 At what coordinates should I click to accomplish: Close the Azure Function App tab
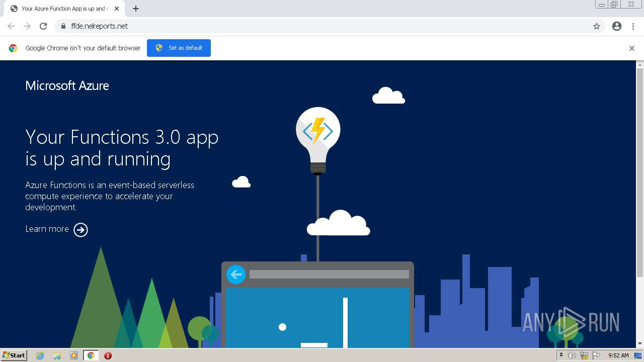117,9
